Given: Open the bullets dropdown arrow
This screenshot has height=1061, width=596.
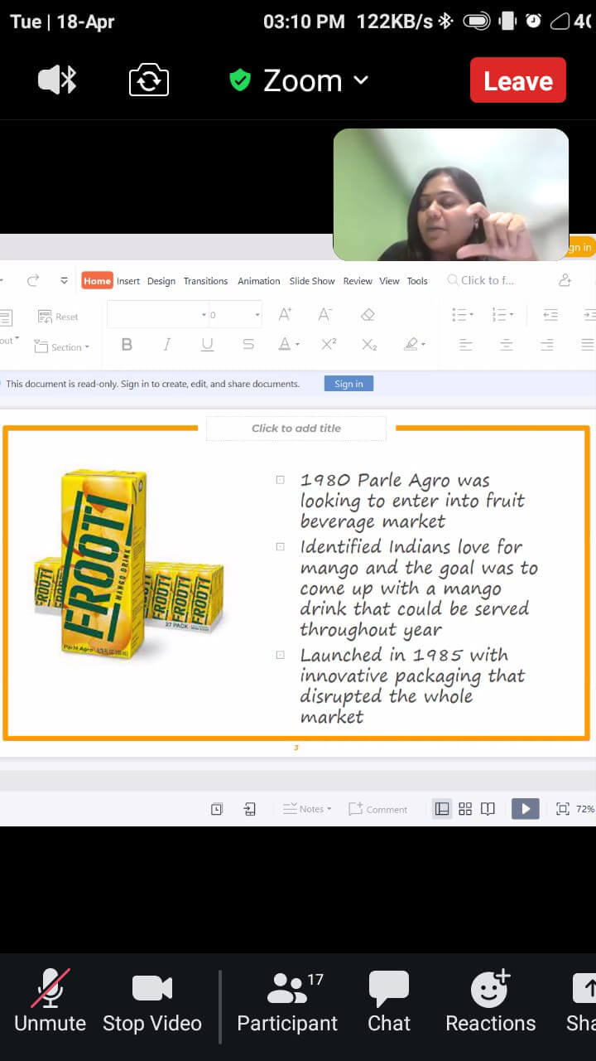Looking at the screenshot, I should (472, 315).
